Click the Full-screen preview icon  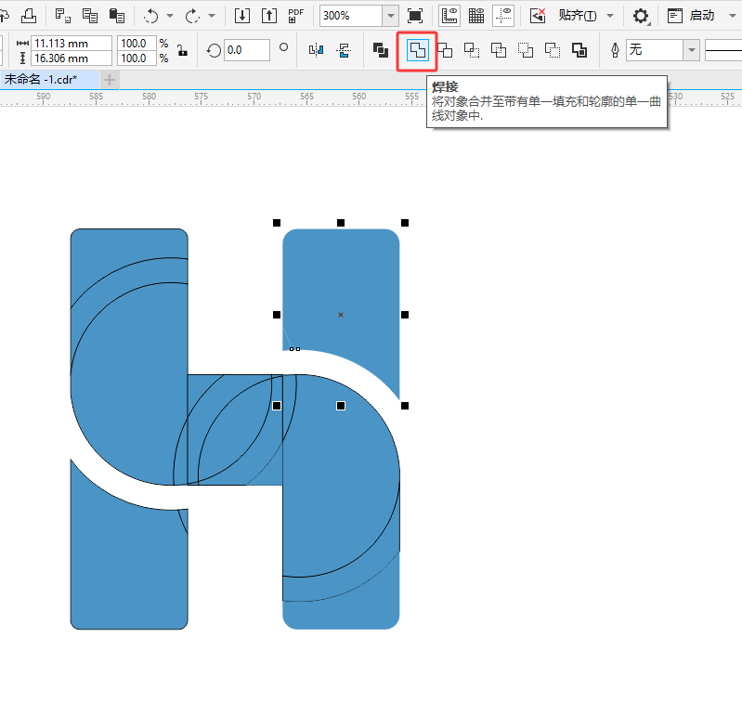414,16
